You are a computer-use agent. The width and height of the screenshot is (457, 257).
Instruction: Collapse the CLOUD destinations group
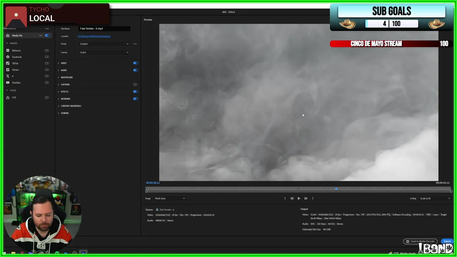7,90
